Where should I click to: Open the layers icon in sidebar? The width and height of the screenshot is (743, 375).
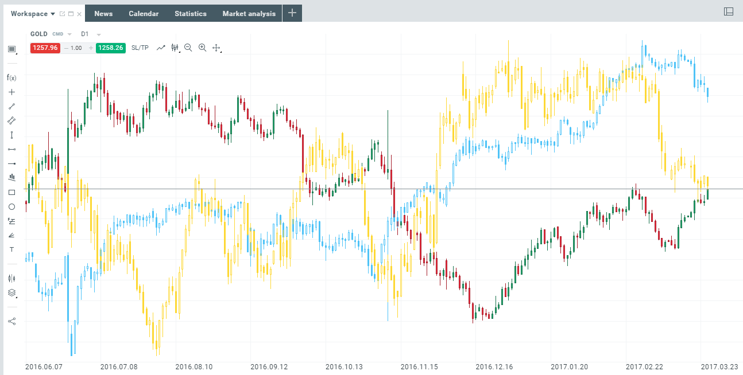[11, 292]
